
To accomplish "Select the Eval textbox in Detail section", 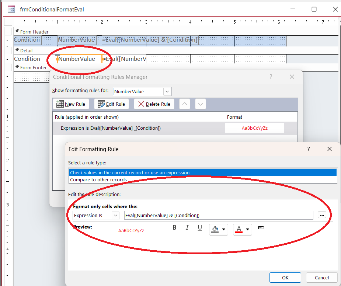I will click(124, 59).
